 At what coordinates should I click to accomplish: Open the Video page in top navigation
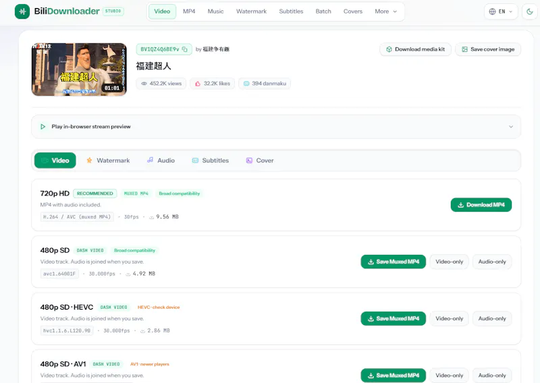tap(162, 11)
